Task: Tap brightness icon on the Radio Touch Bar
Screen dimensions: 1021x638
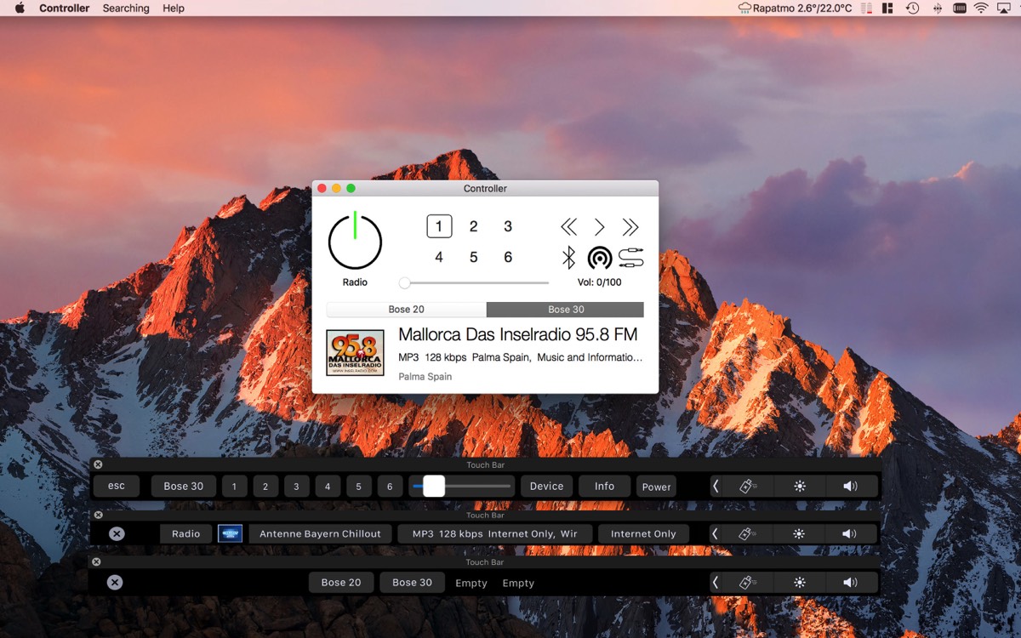Action: point(799,533)
